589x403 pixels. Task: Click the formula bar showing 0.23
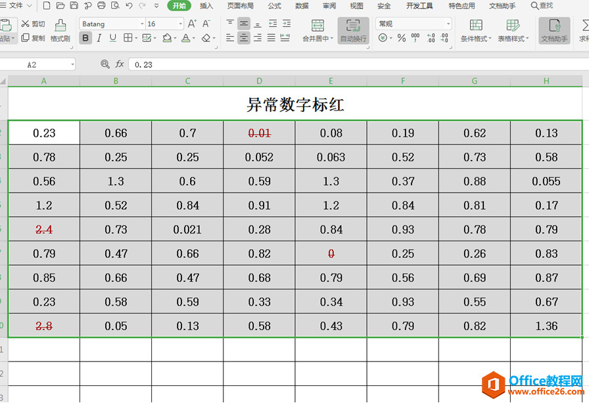pyautogui.click(x=359, y=64)
